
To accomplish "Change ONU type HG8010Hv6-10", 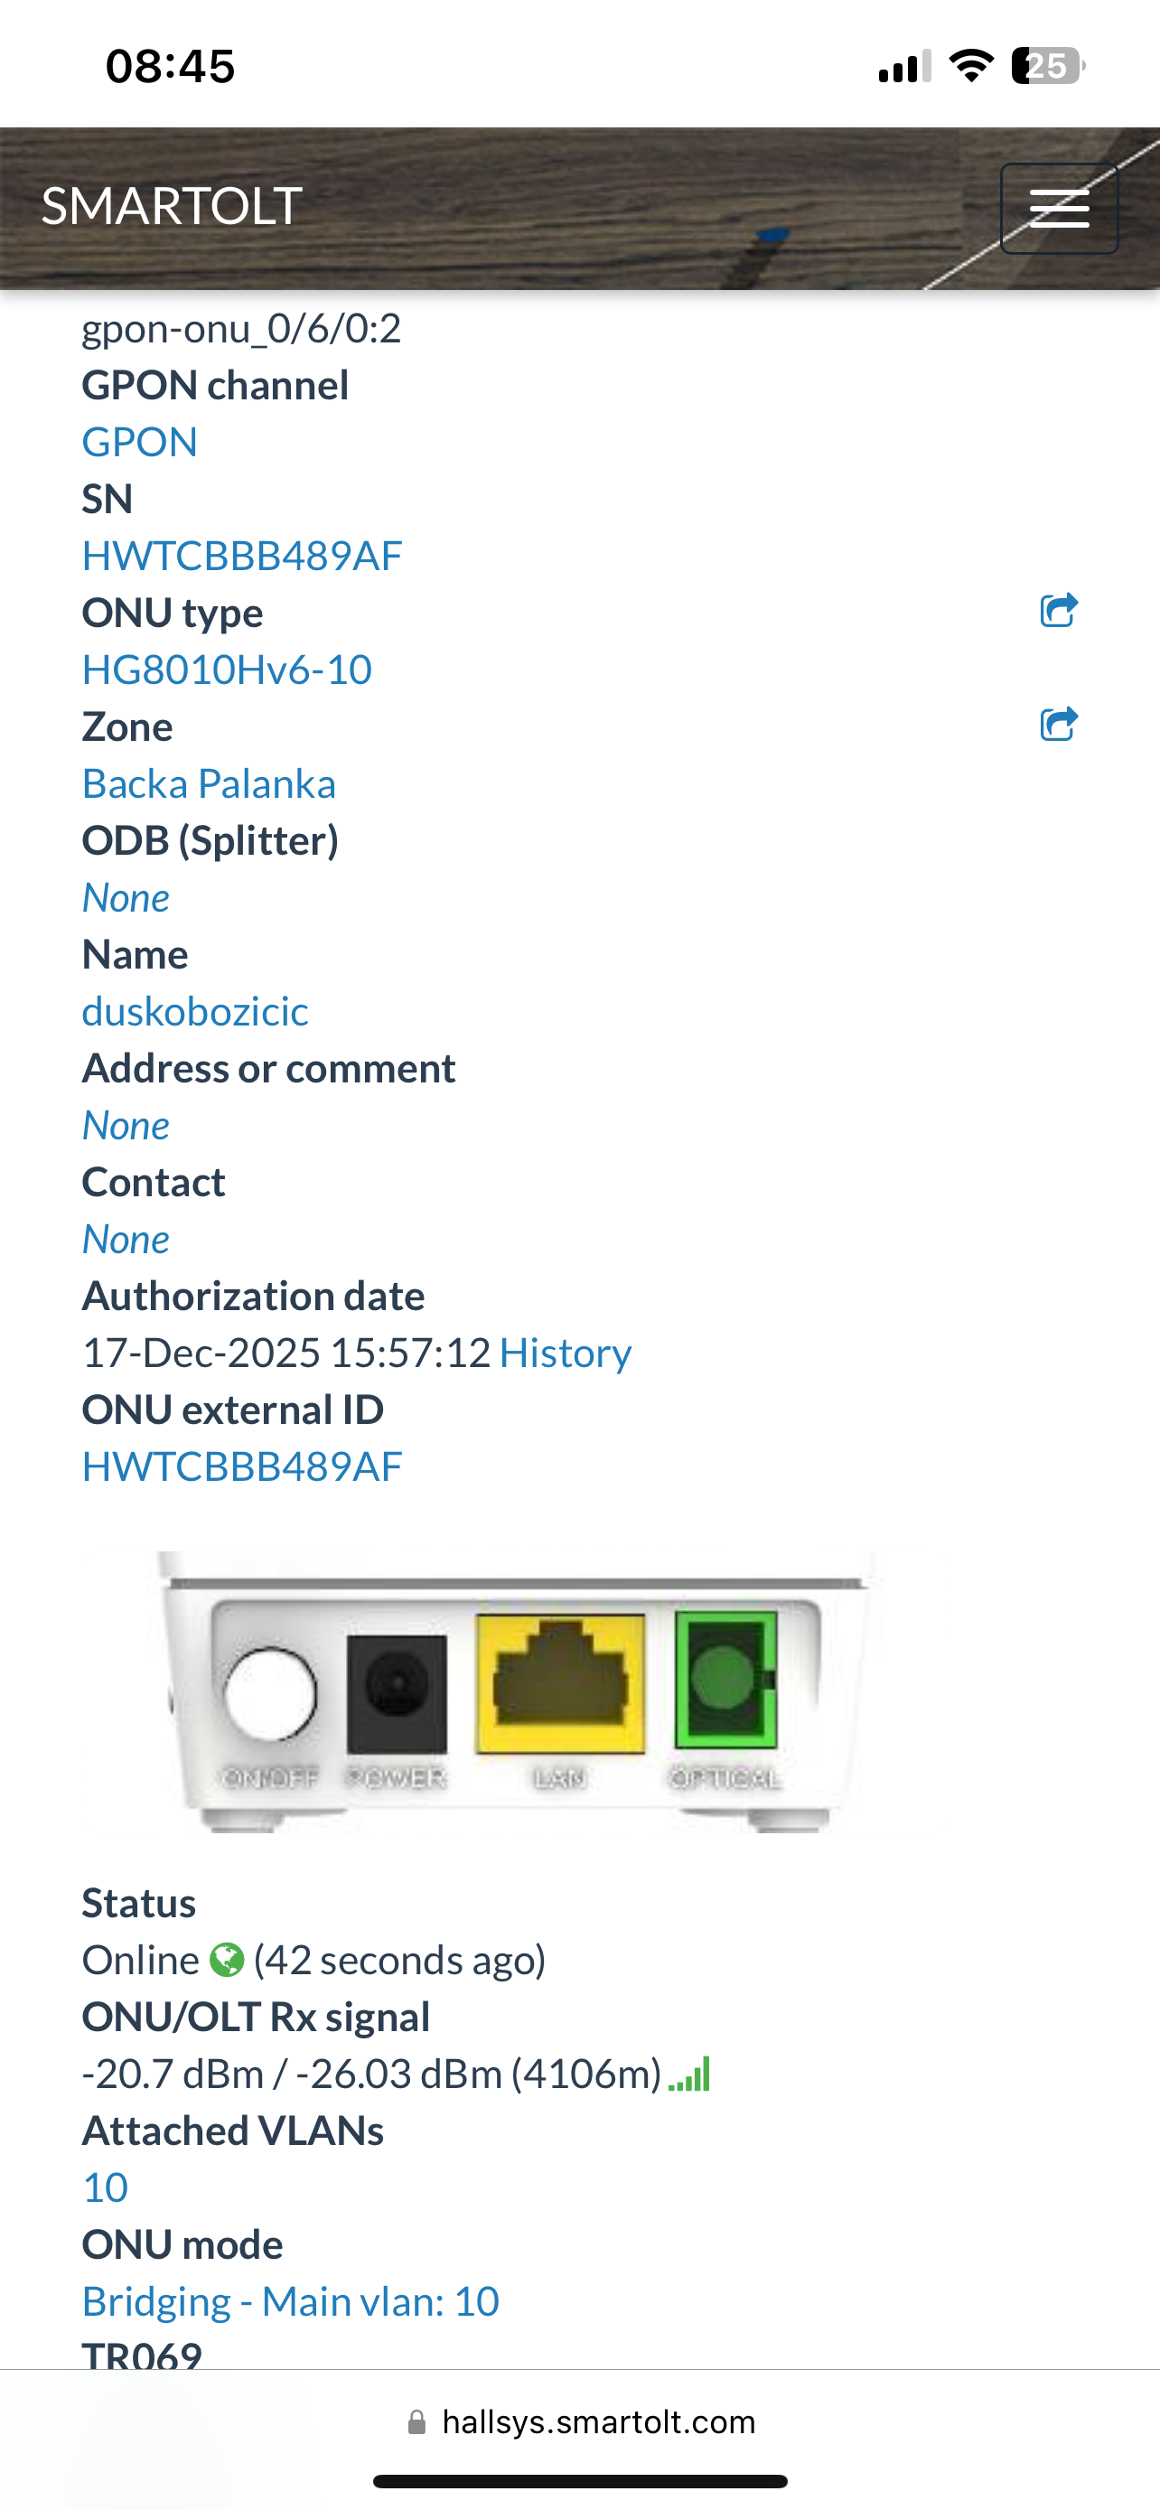I will 227,670.
